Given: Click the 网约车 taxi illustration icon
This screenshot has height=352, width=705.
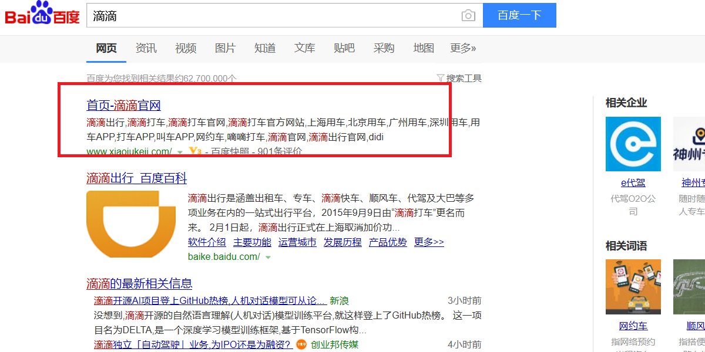Looking at the screenshot, I should click(x=633, y=286).
